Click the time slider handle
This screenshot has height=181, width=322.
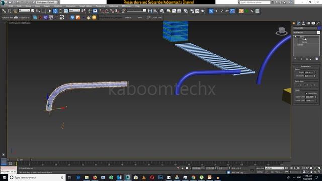coord(20,160)
